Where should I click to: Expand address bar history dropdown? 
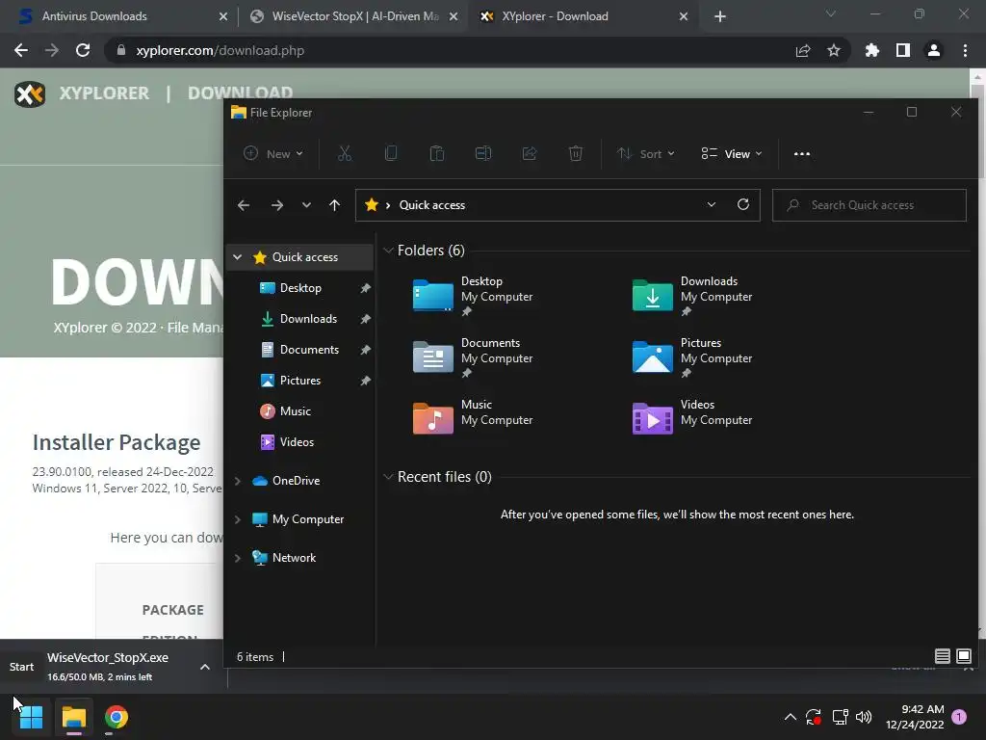pos(712,204)
